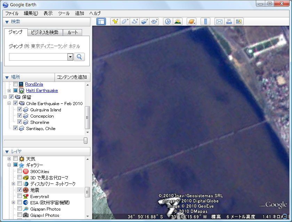
Task: Open the Rondônia link
Action: pos(34,84)
